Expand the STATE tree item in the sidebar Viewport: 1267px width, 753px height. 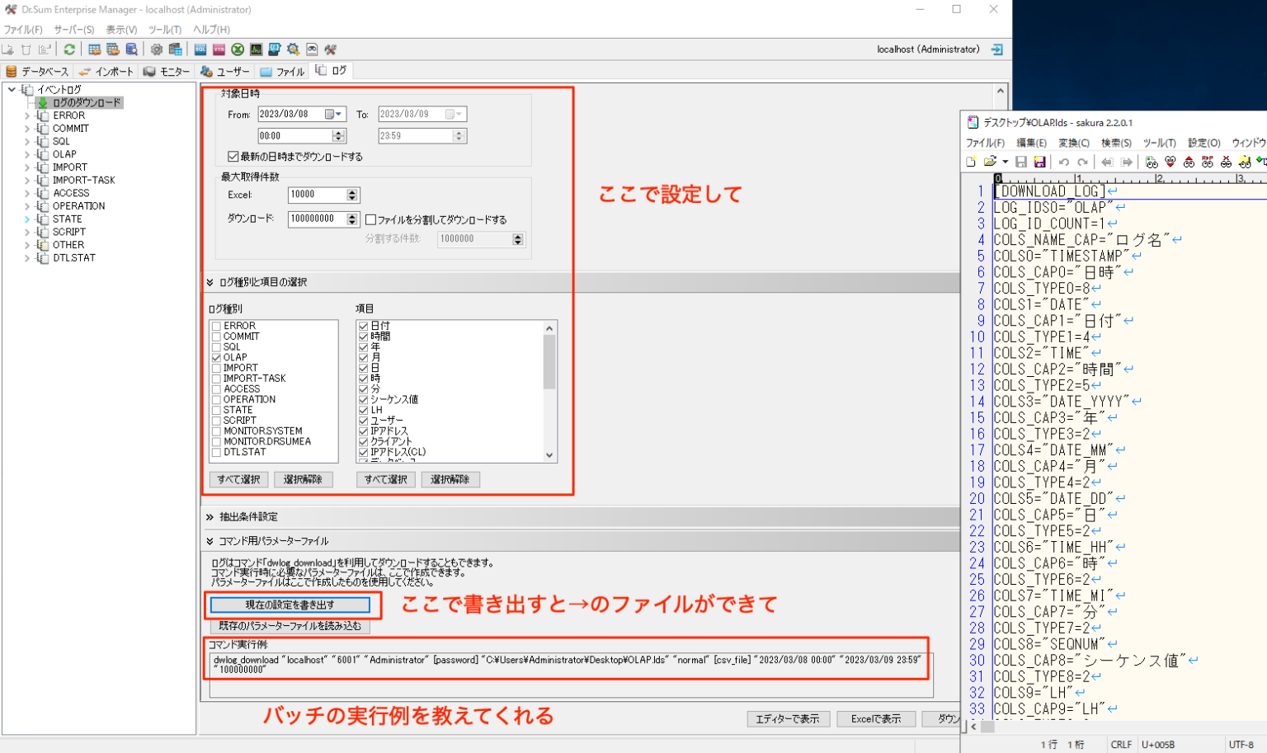[26, 219]
